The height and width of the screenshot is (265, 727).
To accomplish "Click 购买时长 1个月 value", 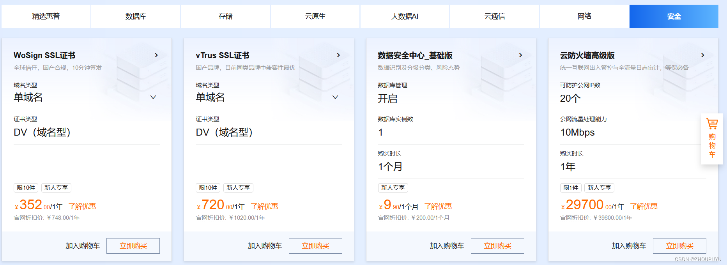I will coord(390,167).
